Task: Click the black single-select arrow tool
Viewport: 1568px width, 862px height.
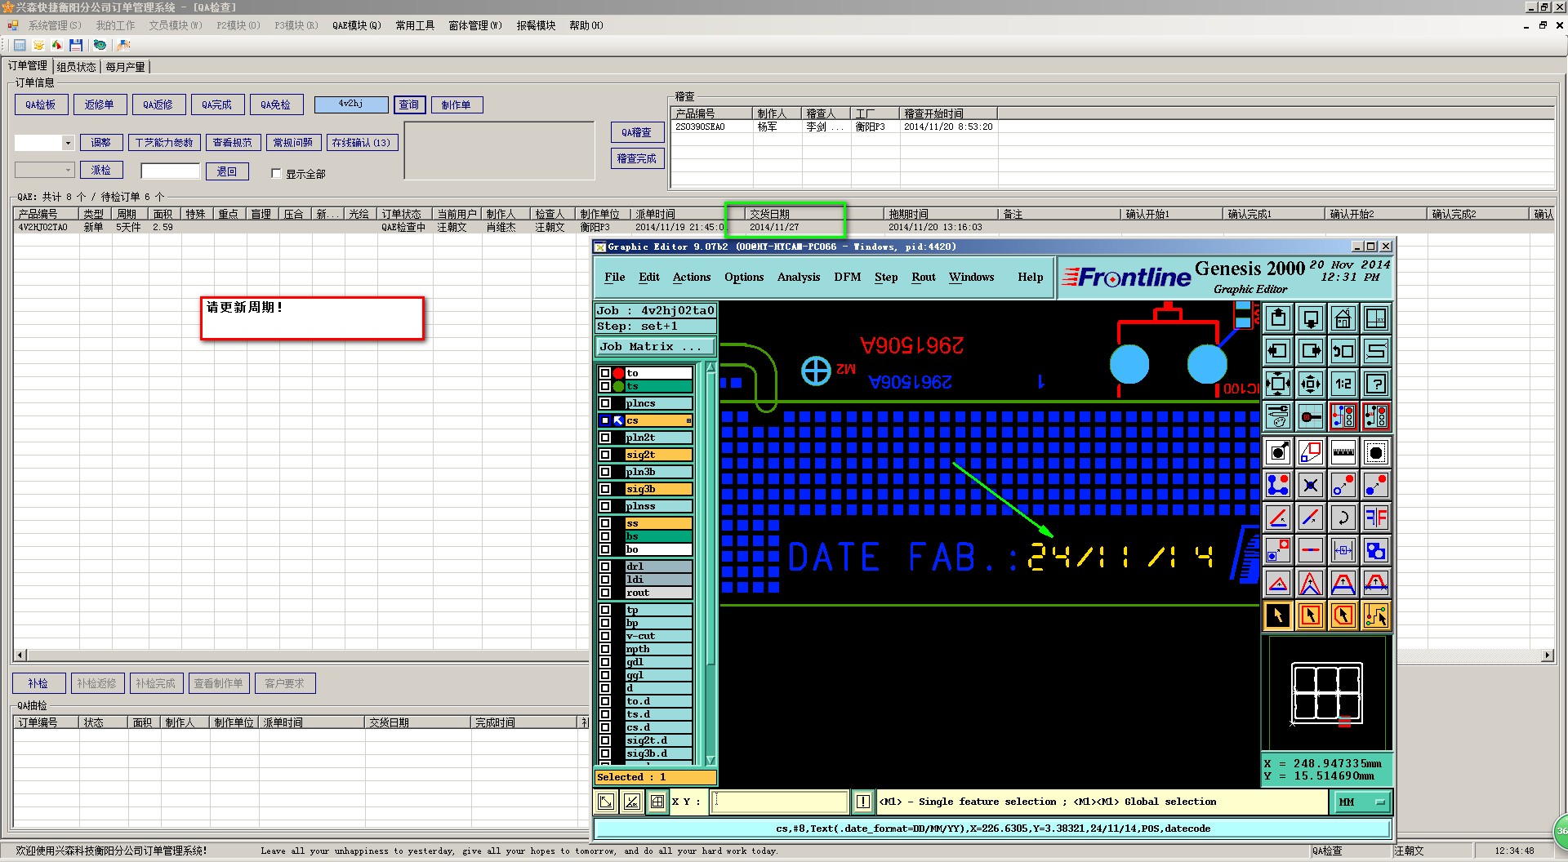Action: pos(1278,615)
